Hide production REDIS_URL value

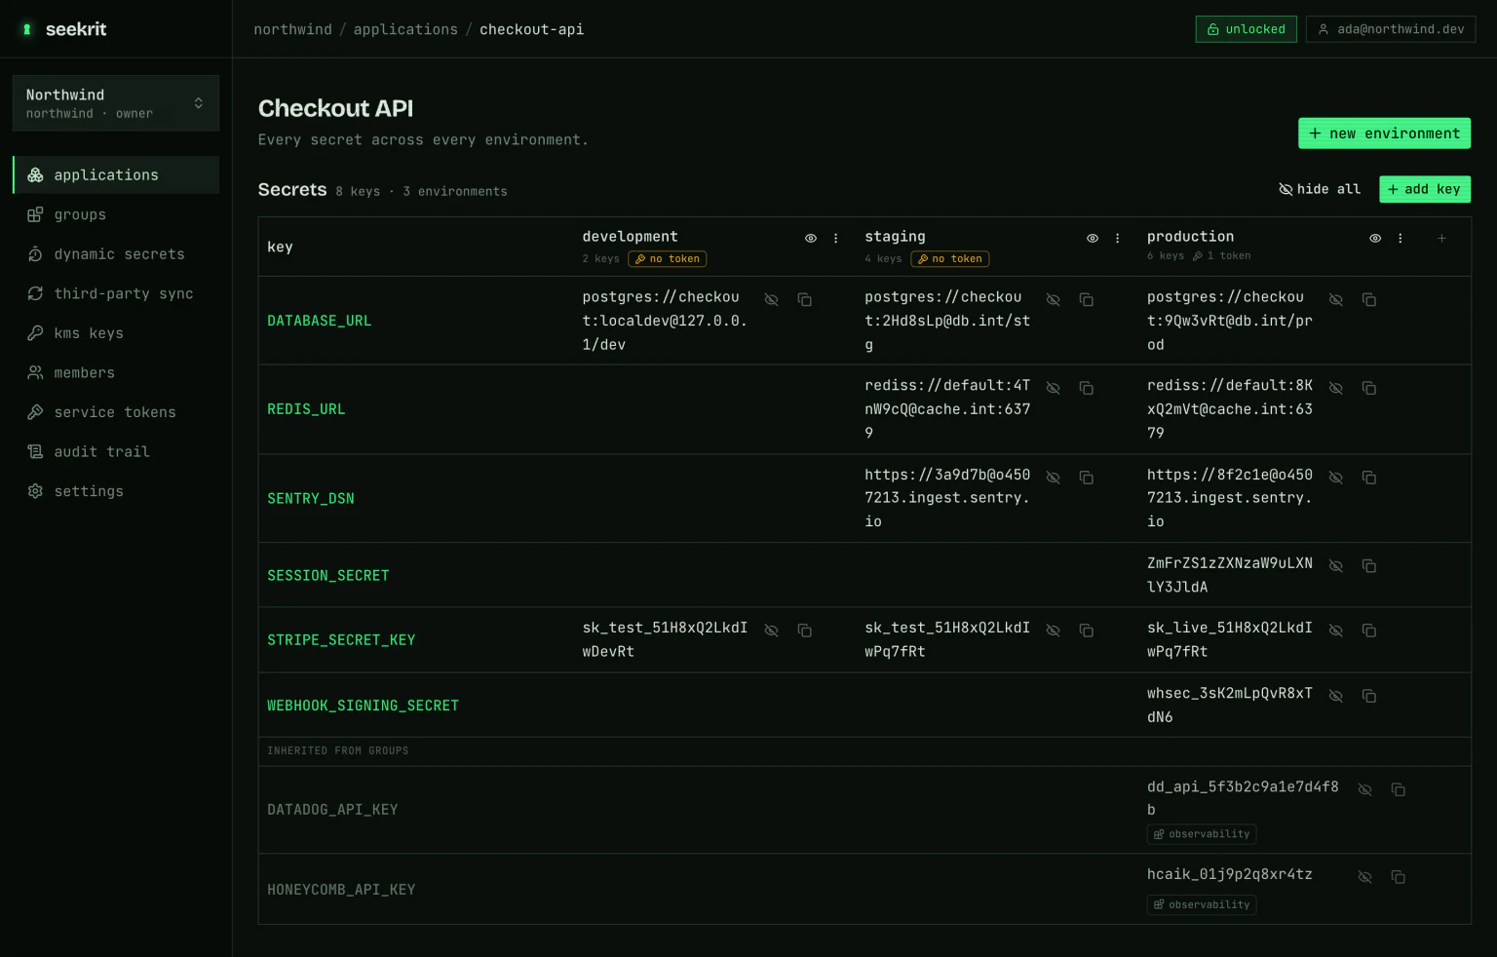coord(1335,388)
